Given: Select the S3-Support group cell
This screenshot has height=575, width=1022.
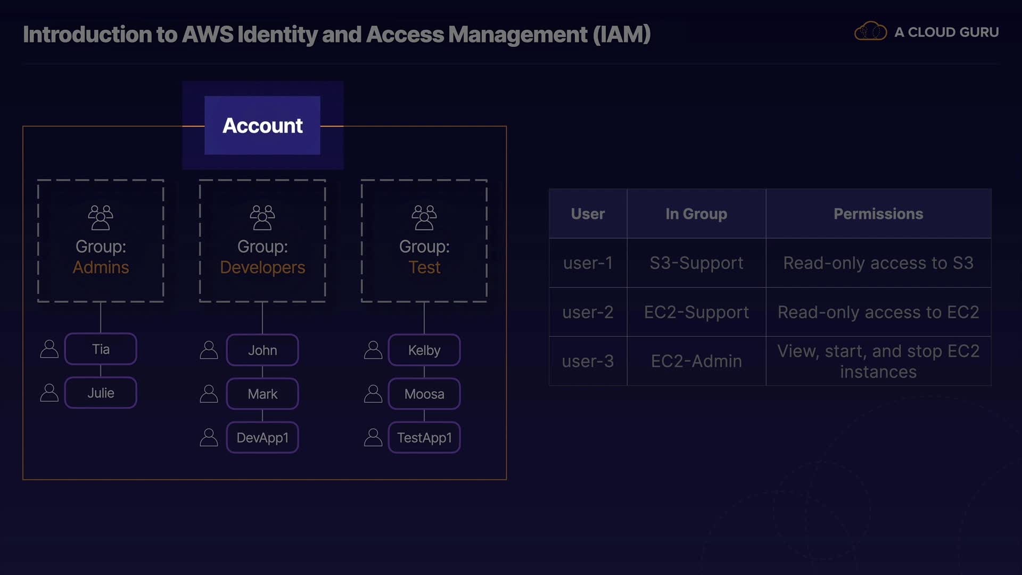Looking at the screenshot, I should (x=696, y=263).
